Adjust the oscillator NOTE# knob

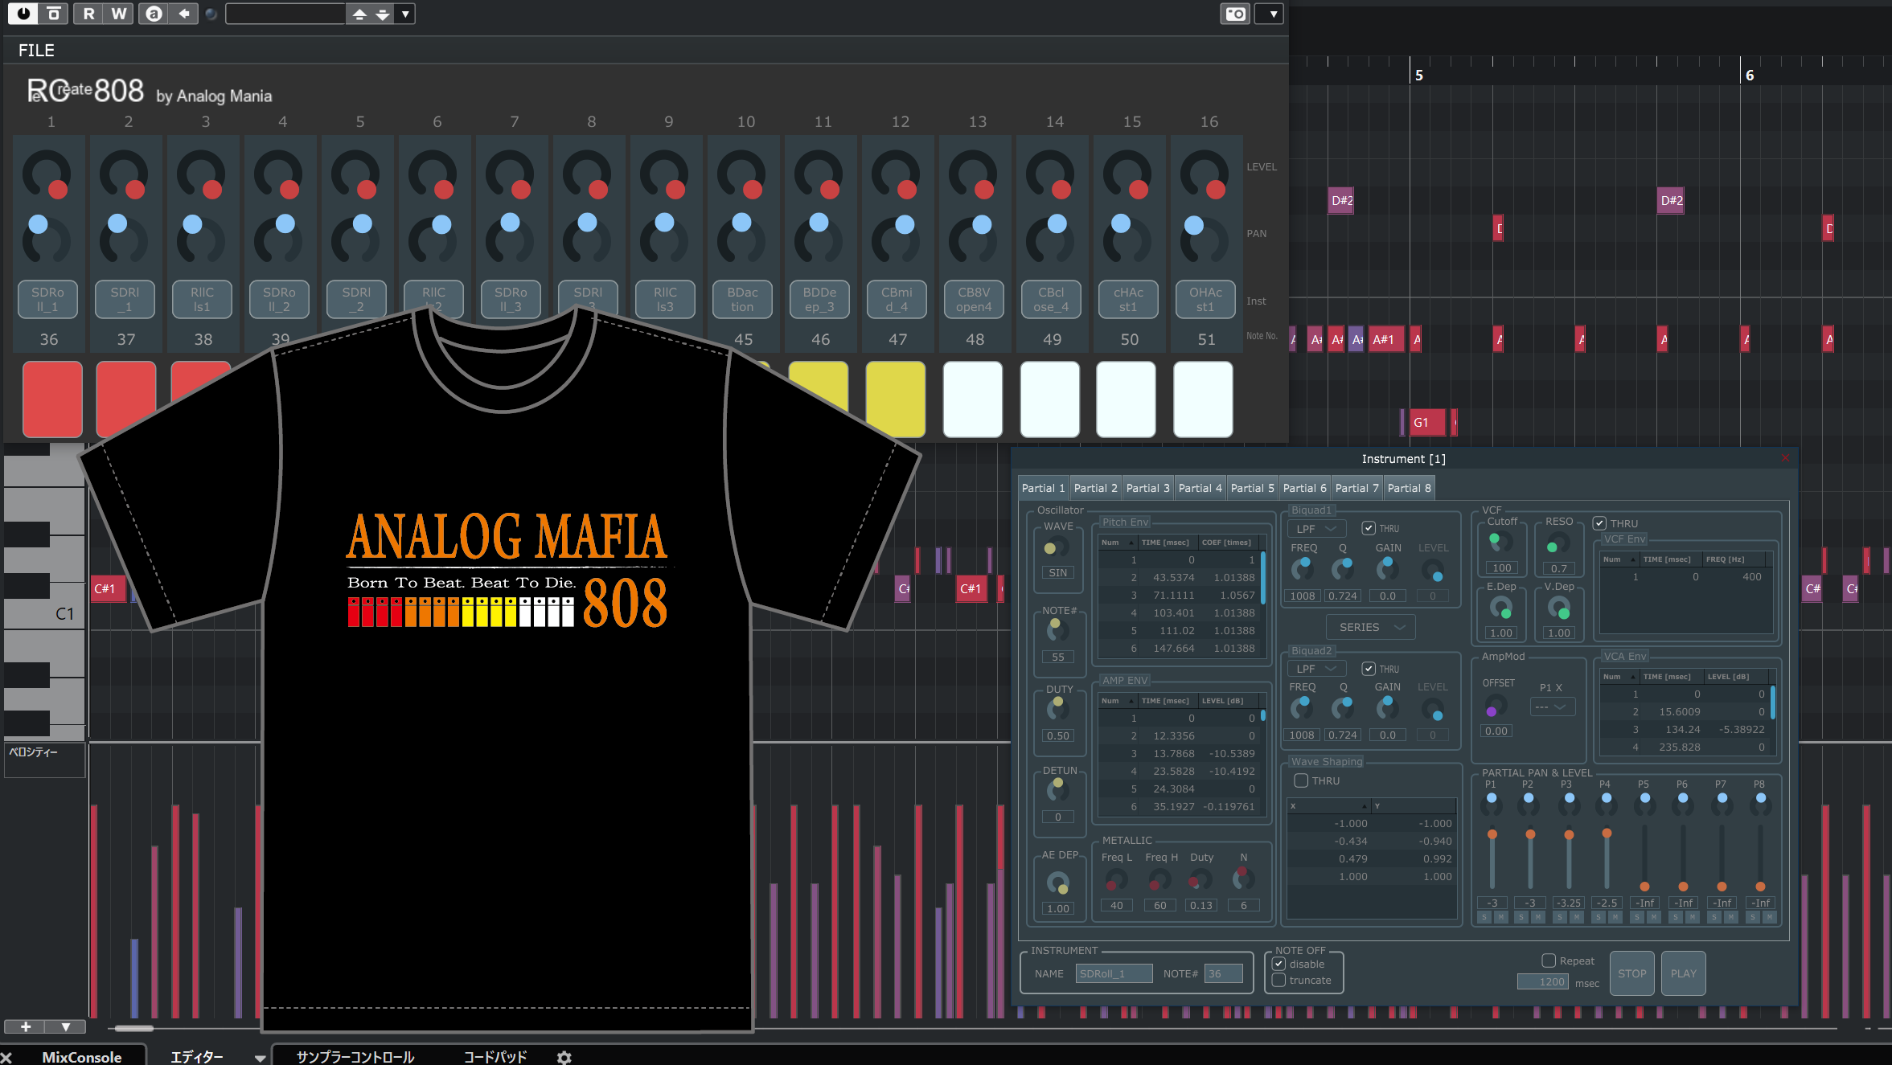[1057, 629]
